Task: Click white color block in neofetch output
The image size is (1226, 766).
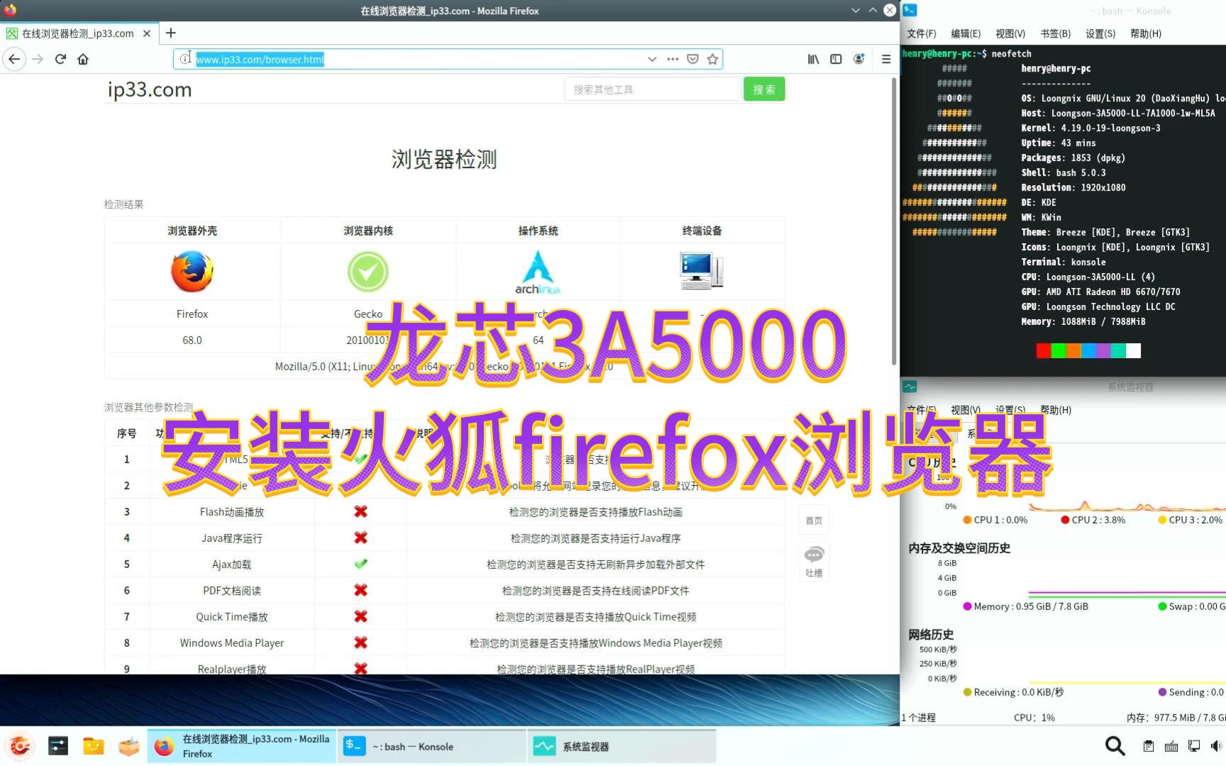Action: [x=1133, y=350]
